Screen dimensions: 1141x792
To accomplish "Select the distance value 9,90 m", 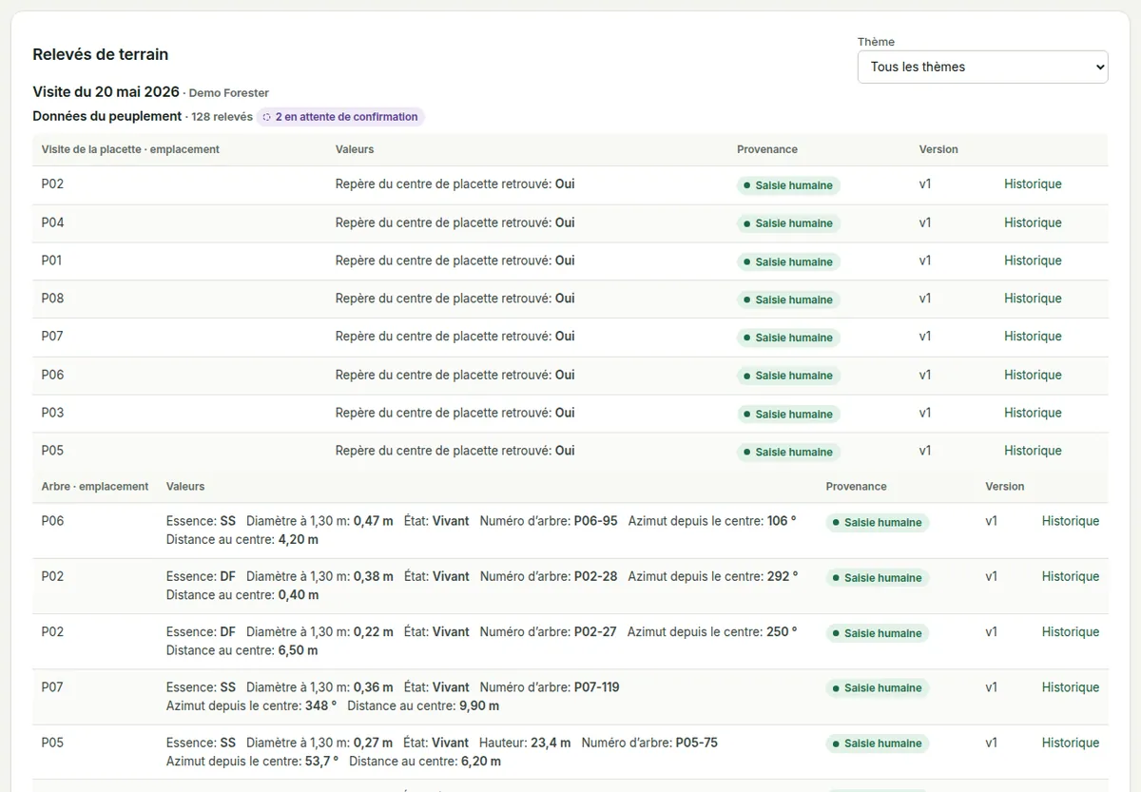I will [x=479, y=706].
